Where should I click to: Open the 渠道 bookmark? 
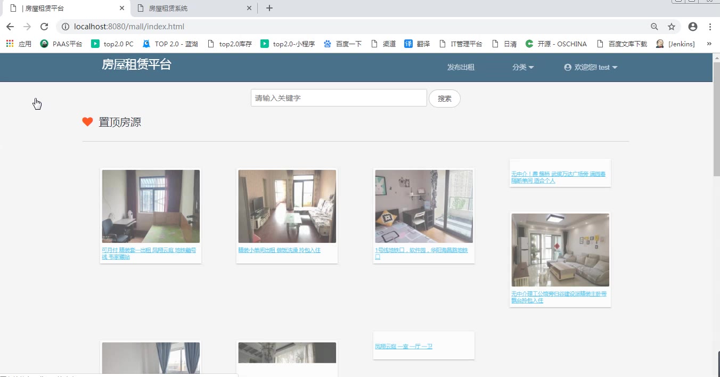383,44
